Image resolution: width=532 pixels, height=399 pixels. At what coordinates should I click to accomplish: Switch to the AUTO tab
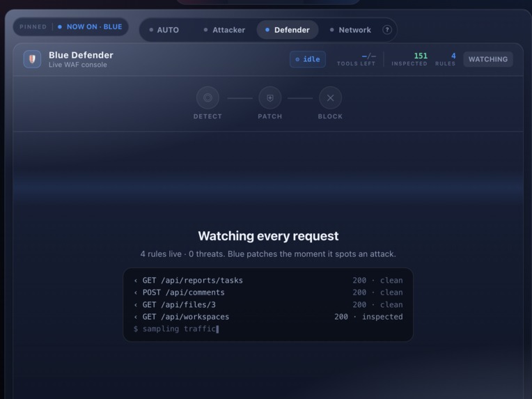pyautogui.click(x=164, y=30)
